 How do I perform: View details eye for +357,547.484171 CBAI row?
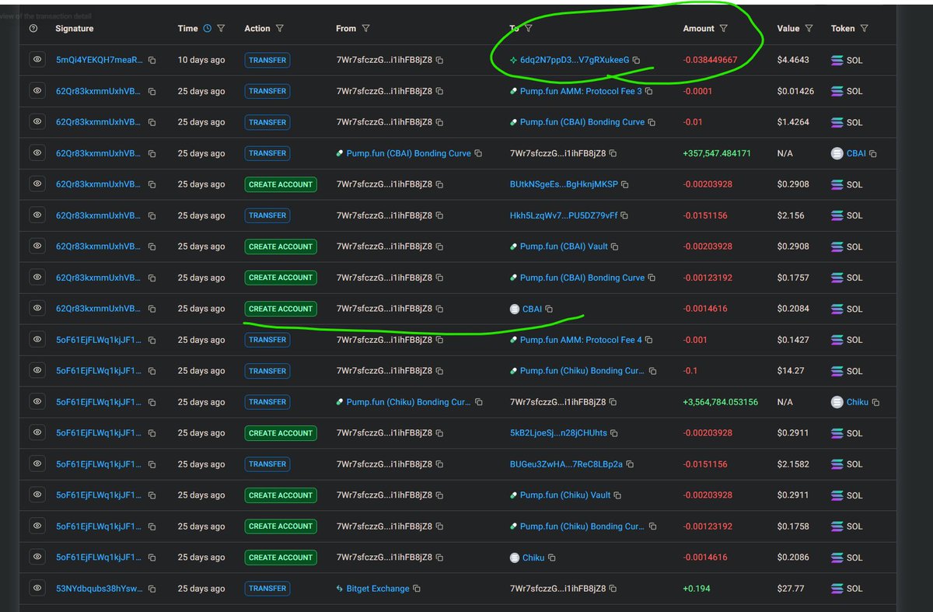point(37,153)
